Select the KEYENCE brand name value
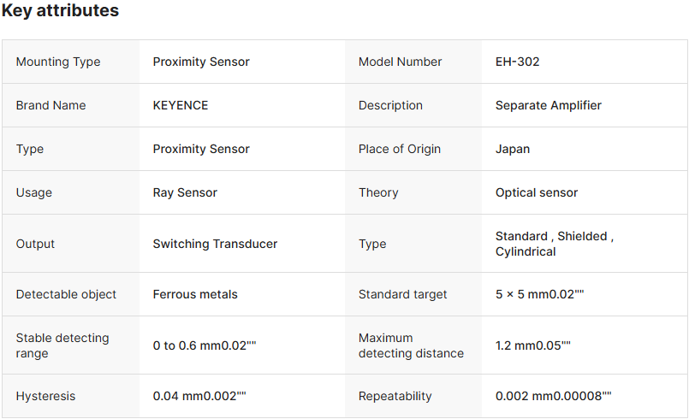The image size is (689, 419). pos(181,105)
